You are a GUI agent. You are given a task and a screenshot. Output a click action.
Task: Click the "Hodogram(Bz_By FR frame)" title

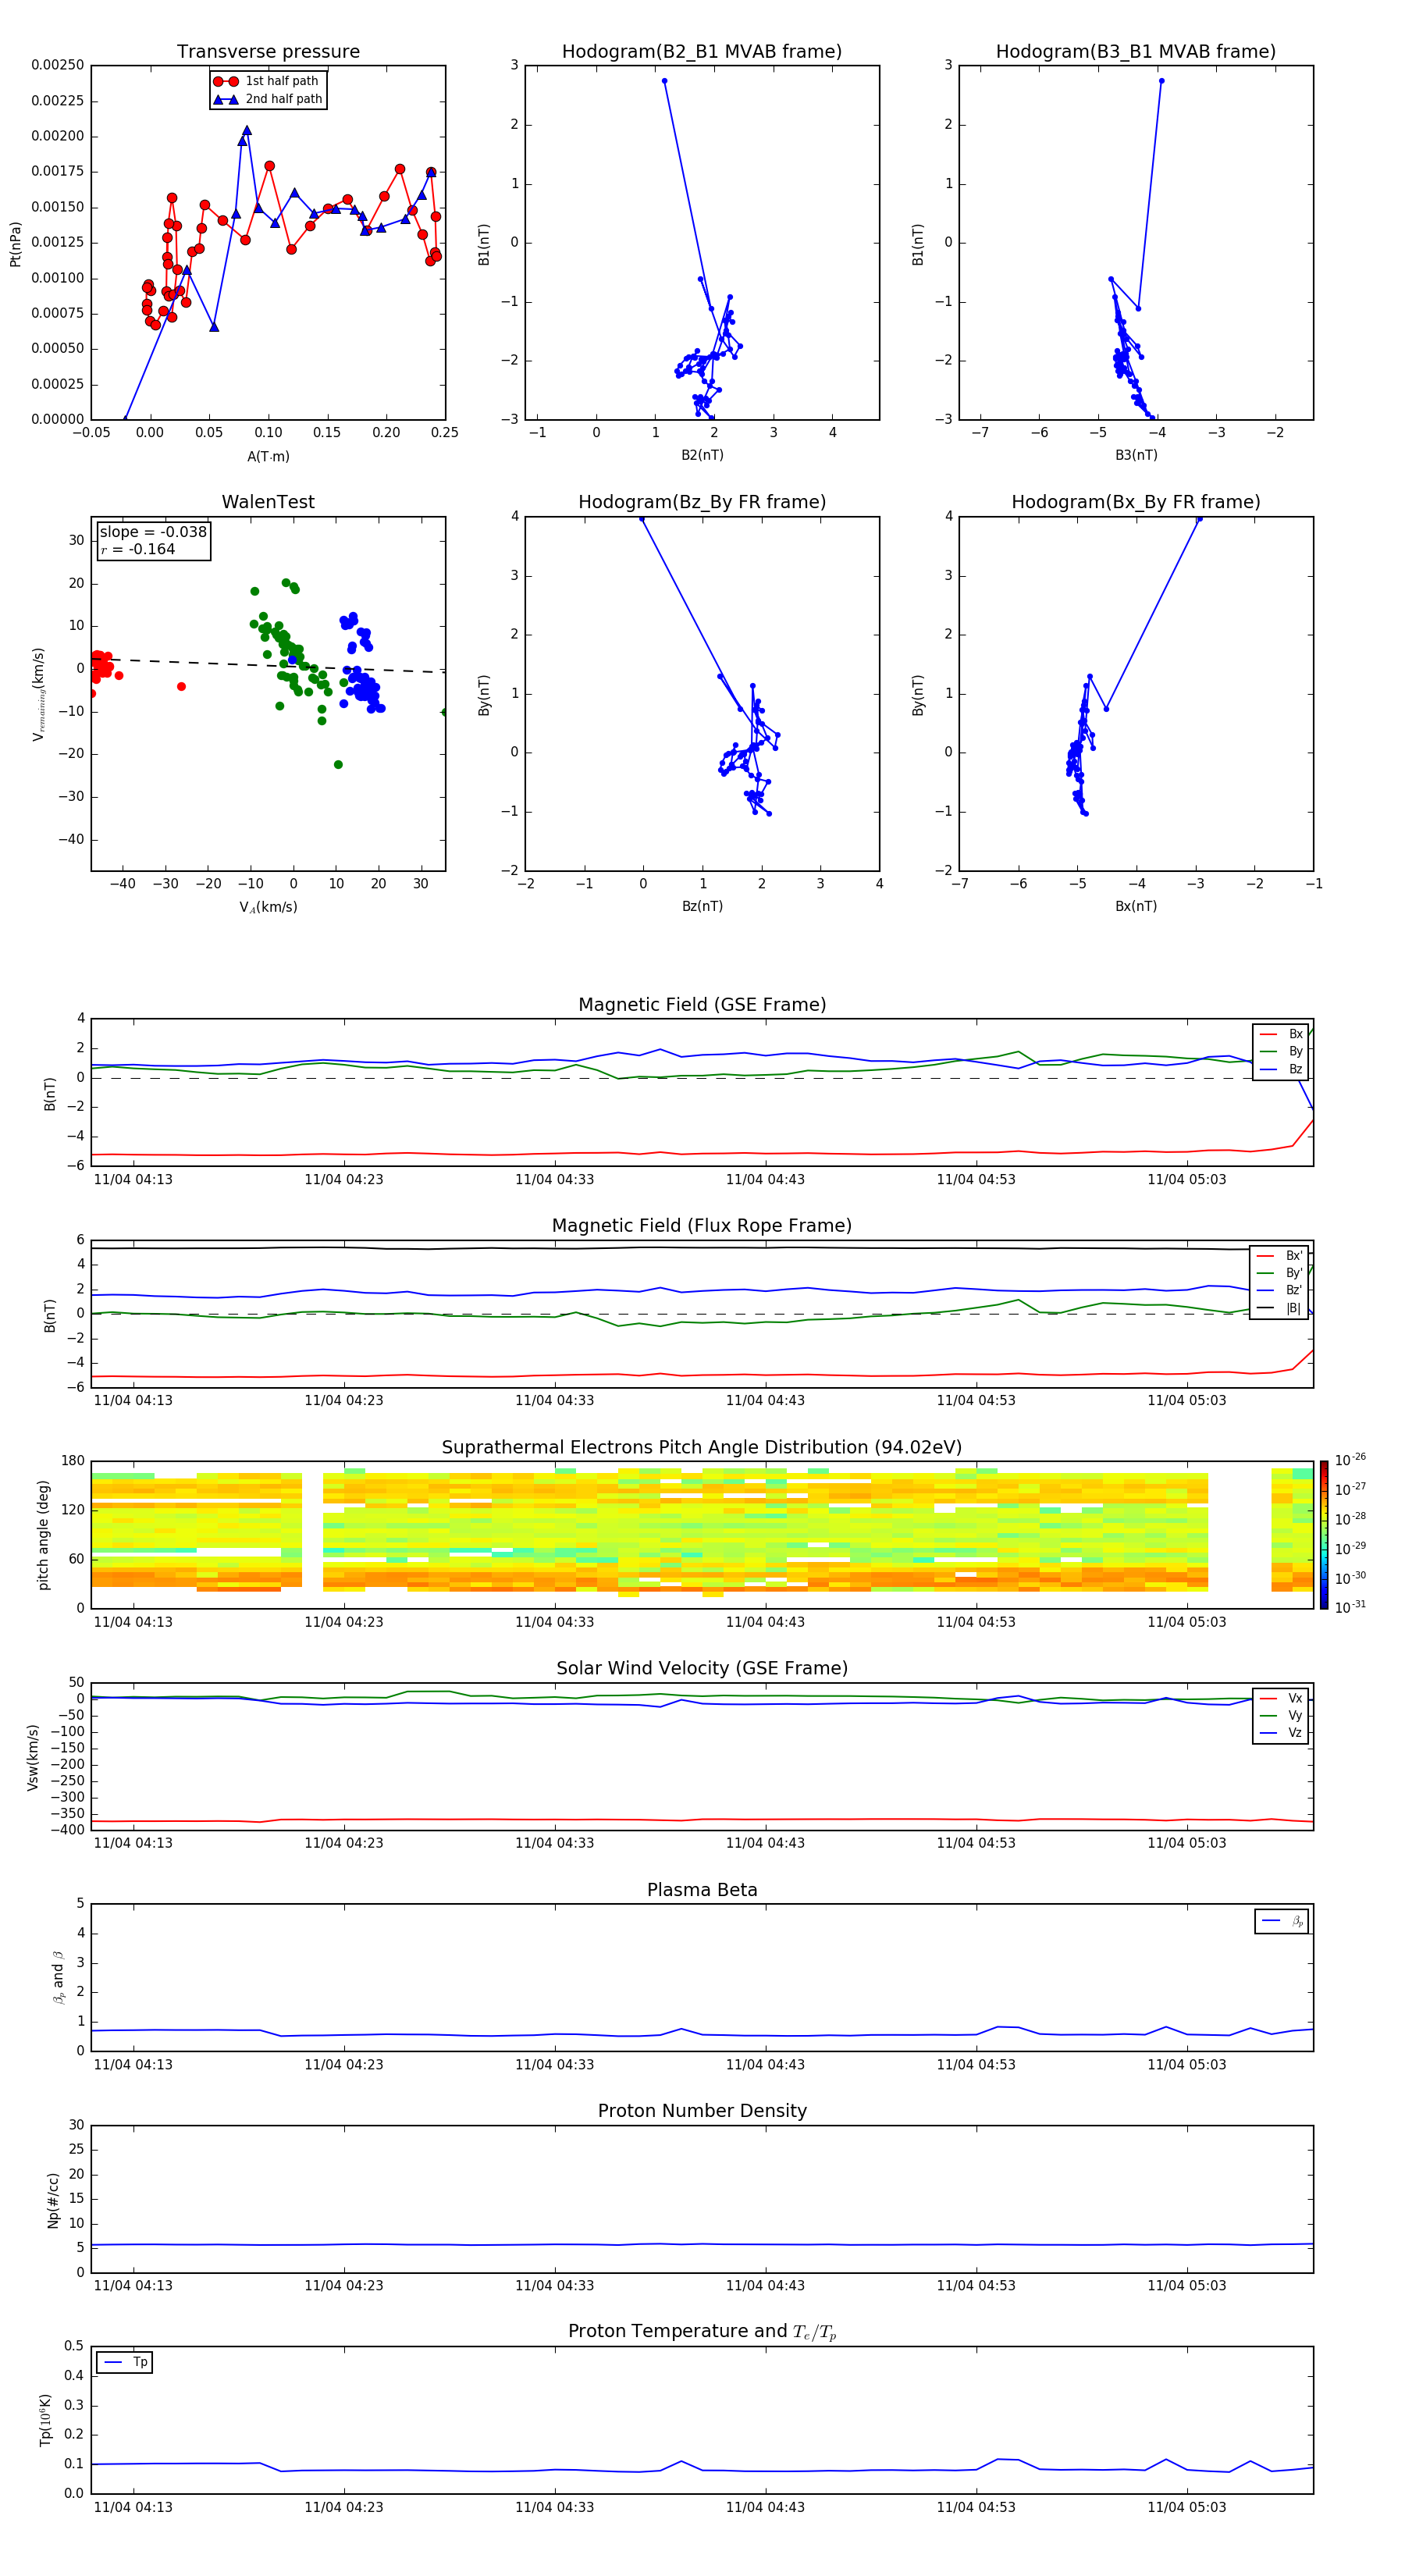click(x=702, y=502)
